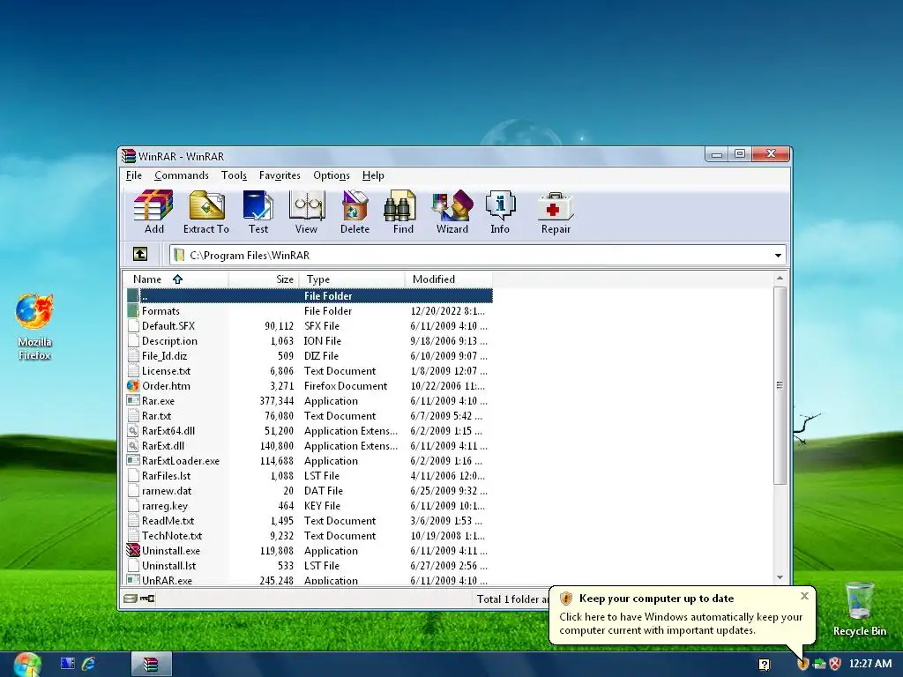
Task: Click the key password icon in status bar
Action: pos(147,599)
